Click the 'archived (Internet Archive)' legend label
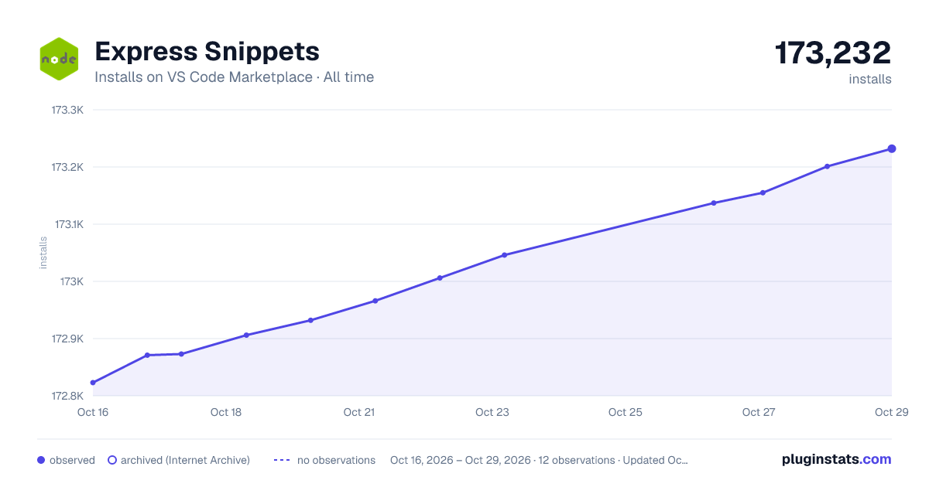Viewport: 929px width, 487px height. click(x=185, y=460)
